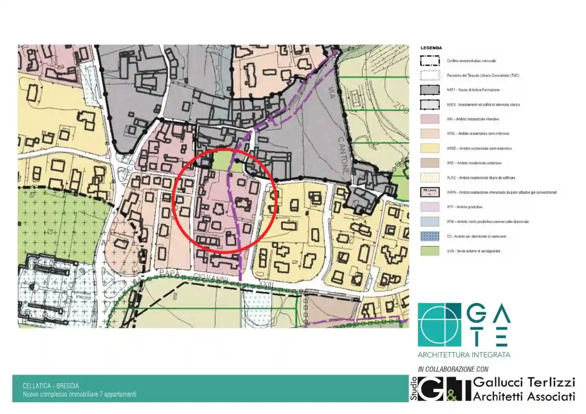Click the NAF1 gray legend box
Image resolution: width=586 pixels, height=414 pixels.
pos(429,90)
